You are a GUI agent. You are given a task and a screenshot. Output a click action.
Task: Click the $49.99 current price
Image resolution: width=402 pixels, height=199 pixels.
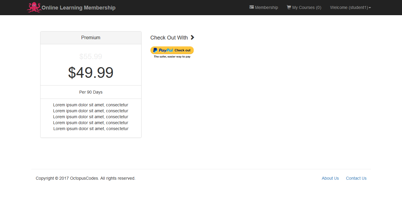click(91, 73)
